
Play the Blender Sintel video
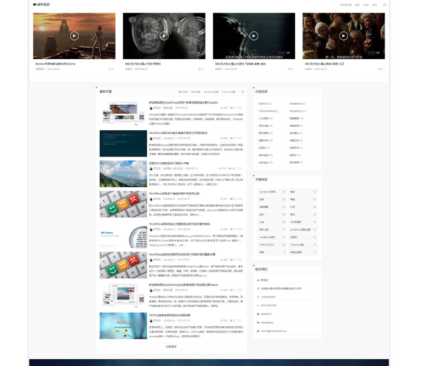pos(74,35)
